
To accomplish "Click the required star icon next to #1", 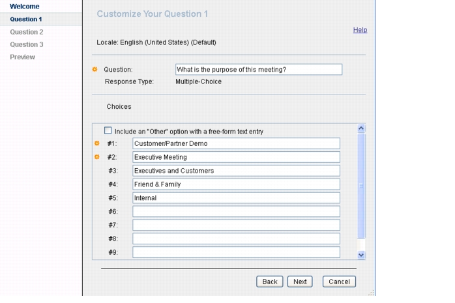I will coord(97,143).
